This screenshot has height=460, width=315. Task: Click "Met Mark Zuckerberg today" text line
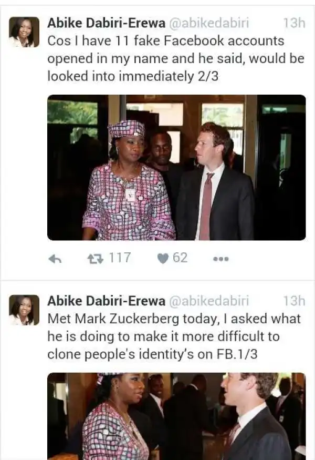pos(174,319)
